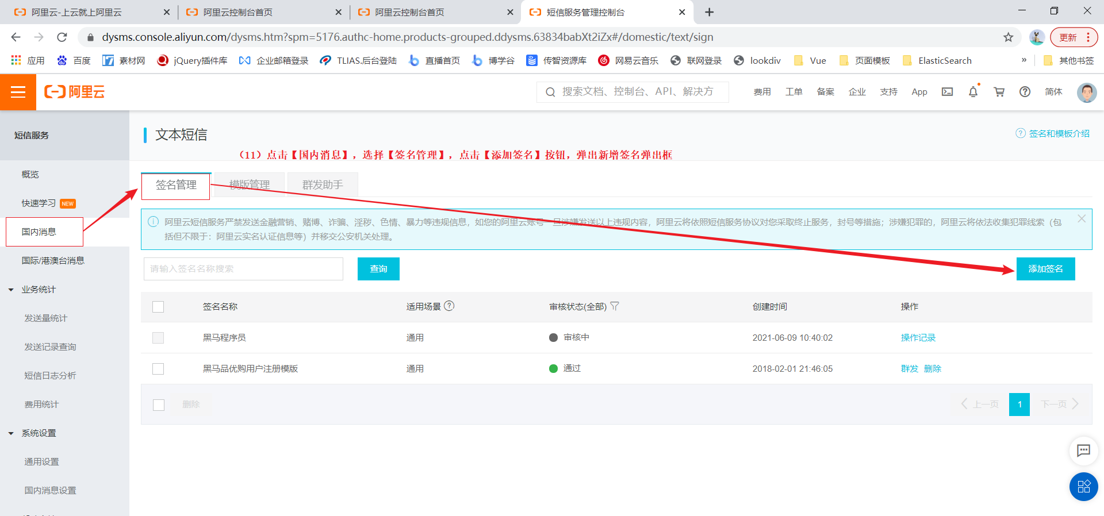Switch to the 群发助手 tab
1104x516 pixels.
[x=323, y=185]
